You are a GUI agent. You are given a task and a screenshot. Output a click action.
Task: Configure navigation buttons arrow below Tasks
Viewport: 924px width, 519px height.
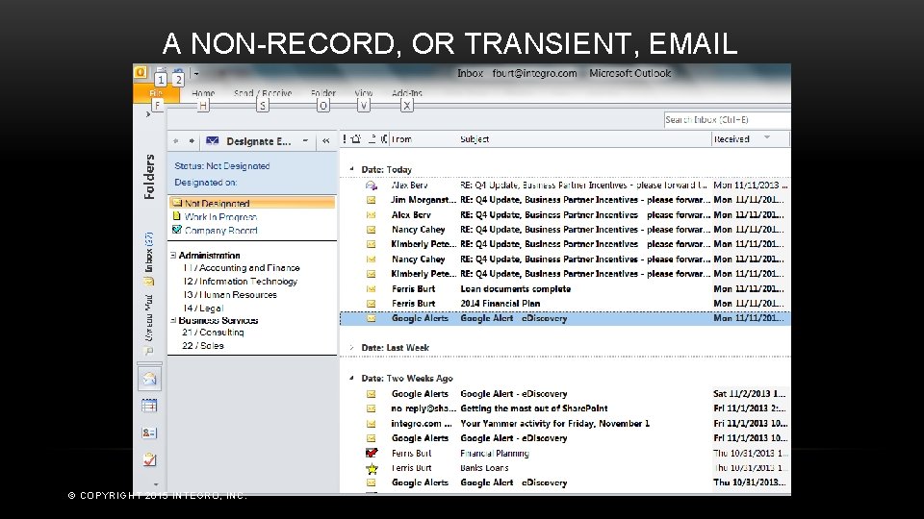156,484
